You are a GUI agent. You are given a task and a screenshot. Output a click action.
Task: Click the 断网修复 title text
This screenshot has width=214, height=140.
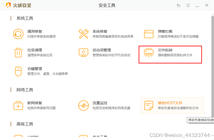35,103
